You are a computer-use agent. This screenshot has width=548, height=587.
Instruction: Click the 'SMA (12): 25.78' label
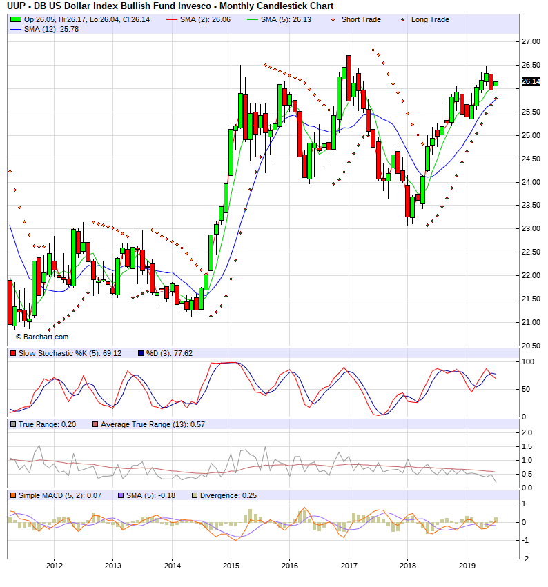point(51,29)
